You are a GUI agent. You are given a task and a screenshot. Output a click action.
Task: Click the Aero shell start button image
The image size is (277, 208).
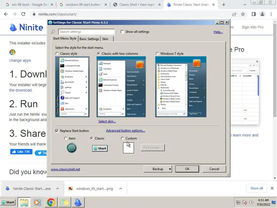pyautogui.click(x=72, y=148)
